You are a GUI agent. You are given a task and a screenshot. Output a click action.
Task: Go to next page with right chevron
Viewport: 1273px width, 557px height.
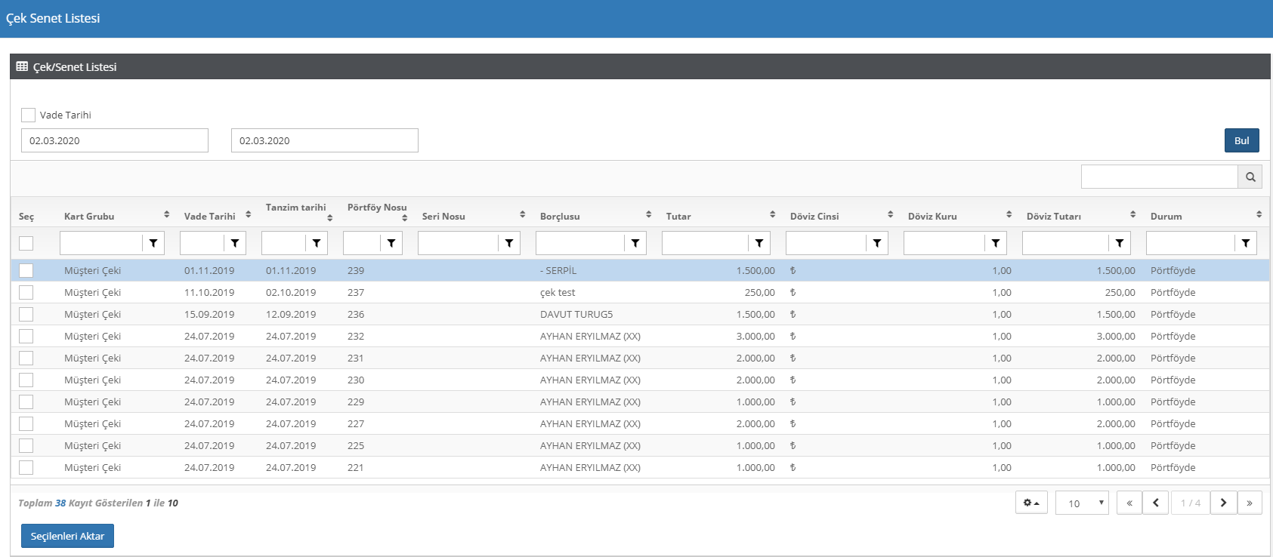[x=1223, y=503]
